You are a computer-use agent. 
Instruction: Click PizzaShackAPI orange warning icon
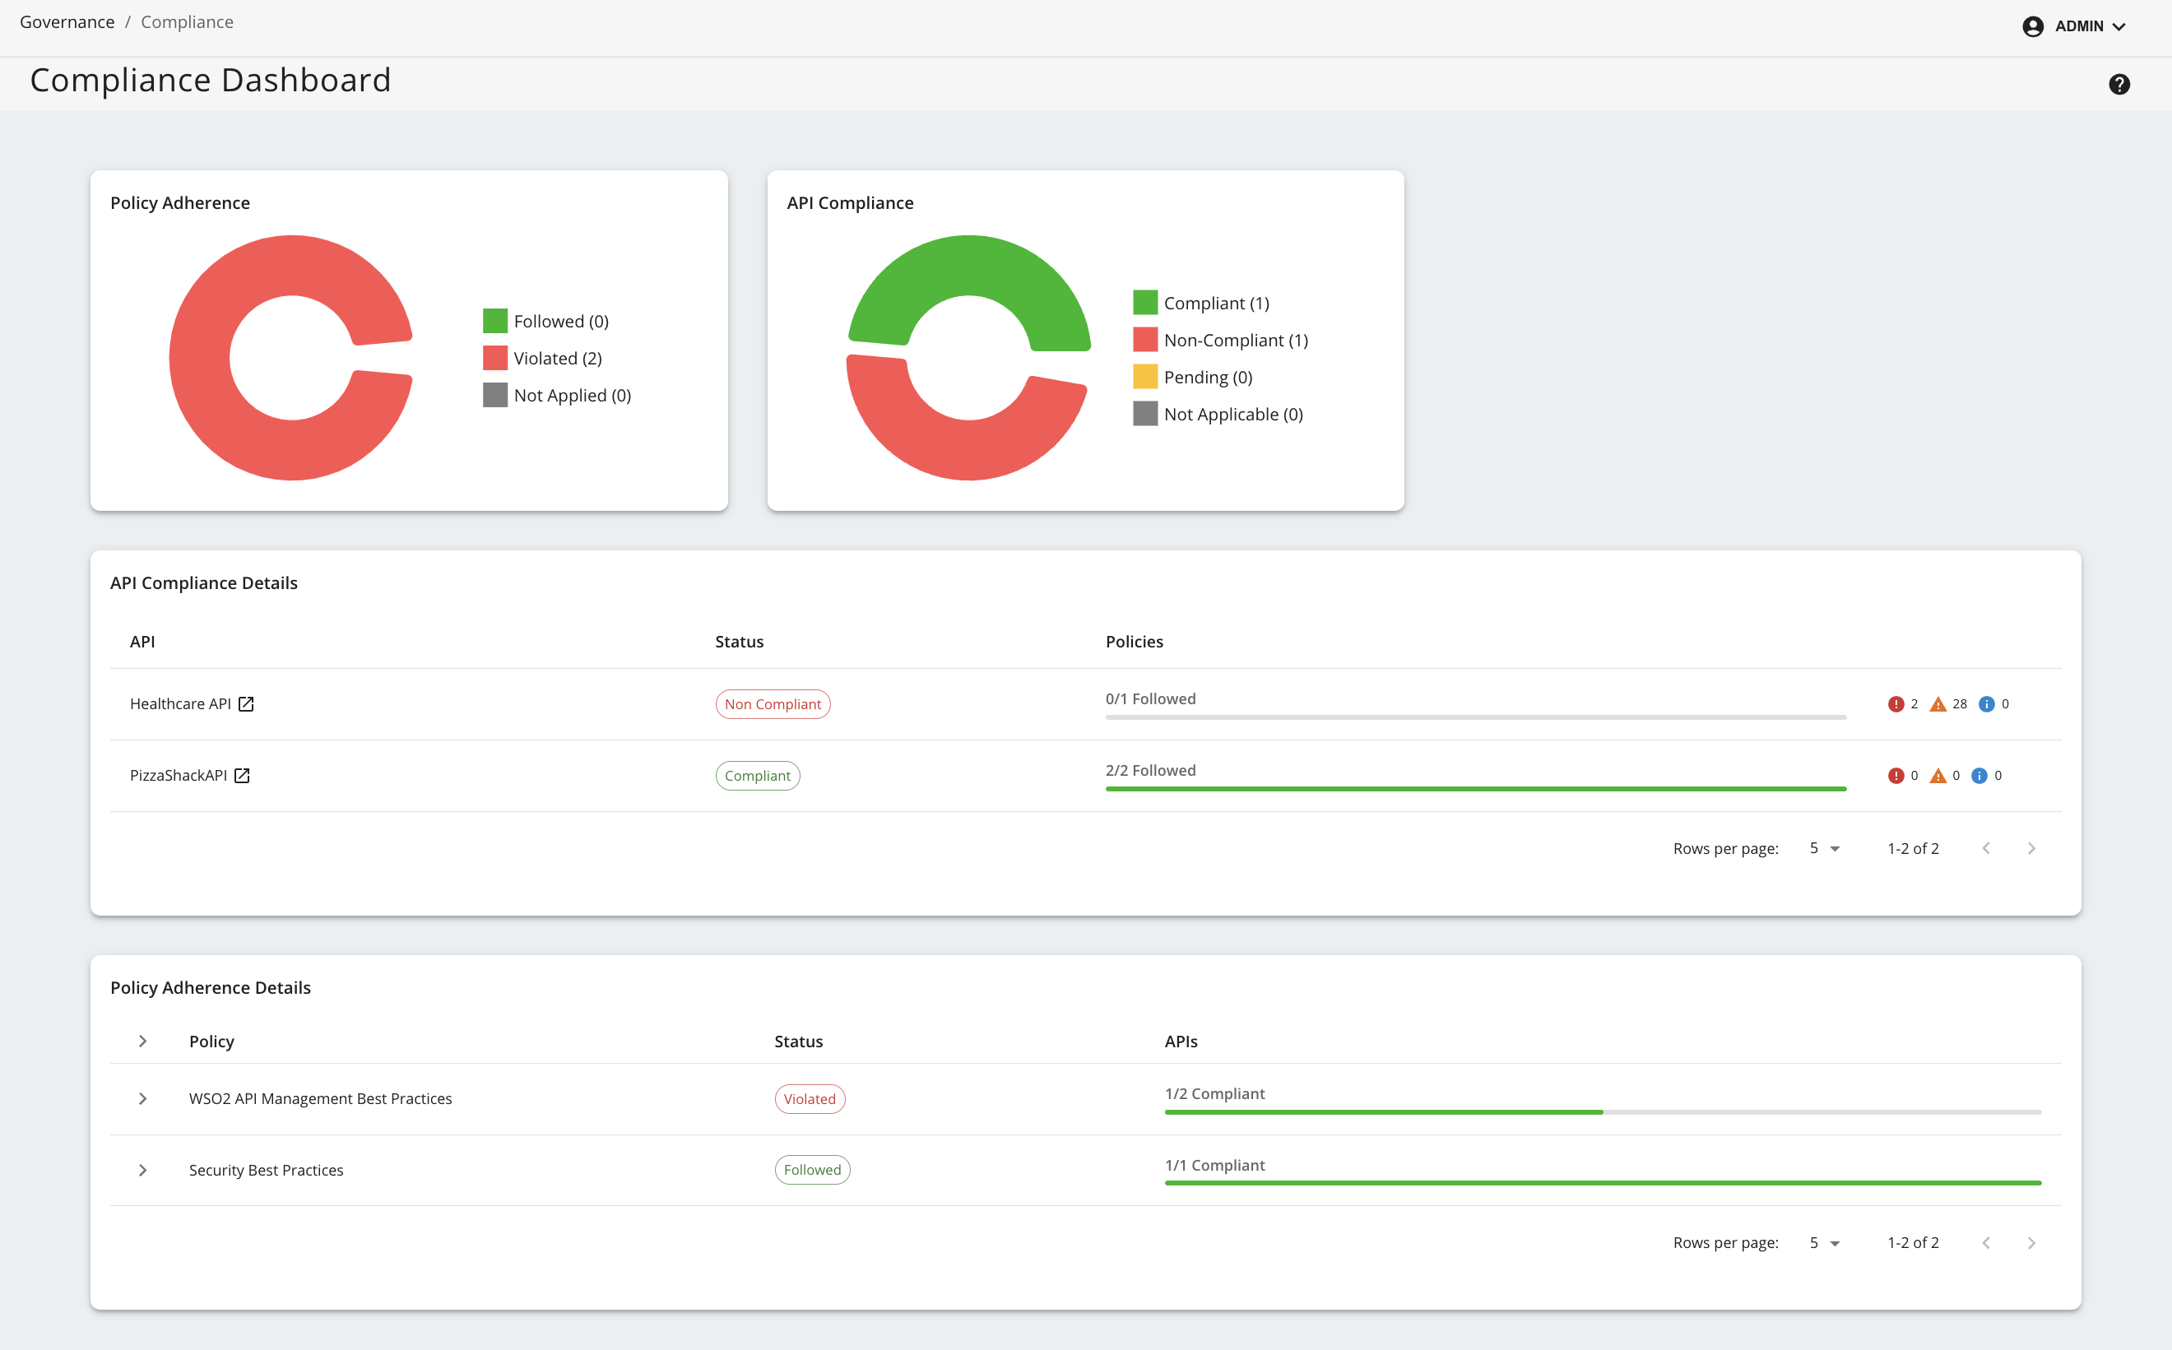[1938, 775]
